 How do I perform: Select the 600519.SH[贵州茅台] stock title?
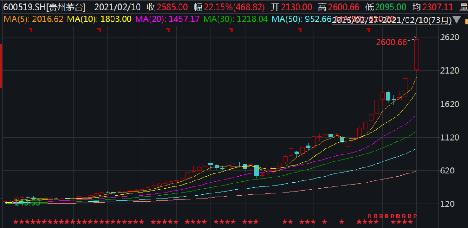[x=44, y=7]
